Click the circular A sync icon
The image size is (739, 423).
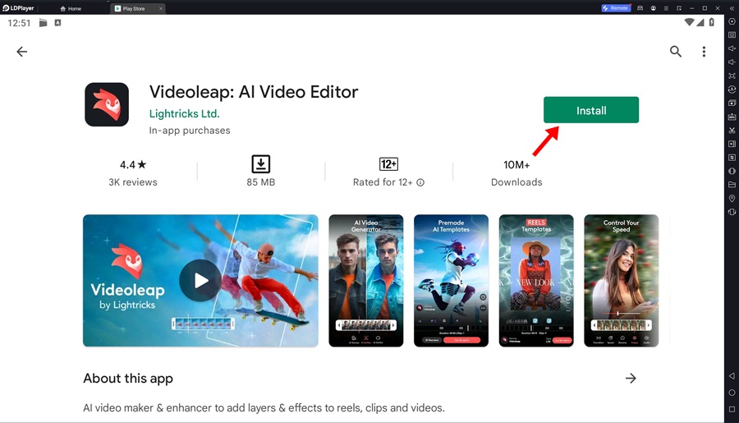point(732,90)
